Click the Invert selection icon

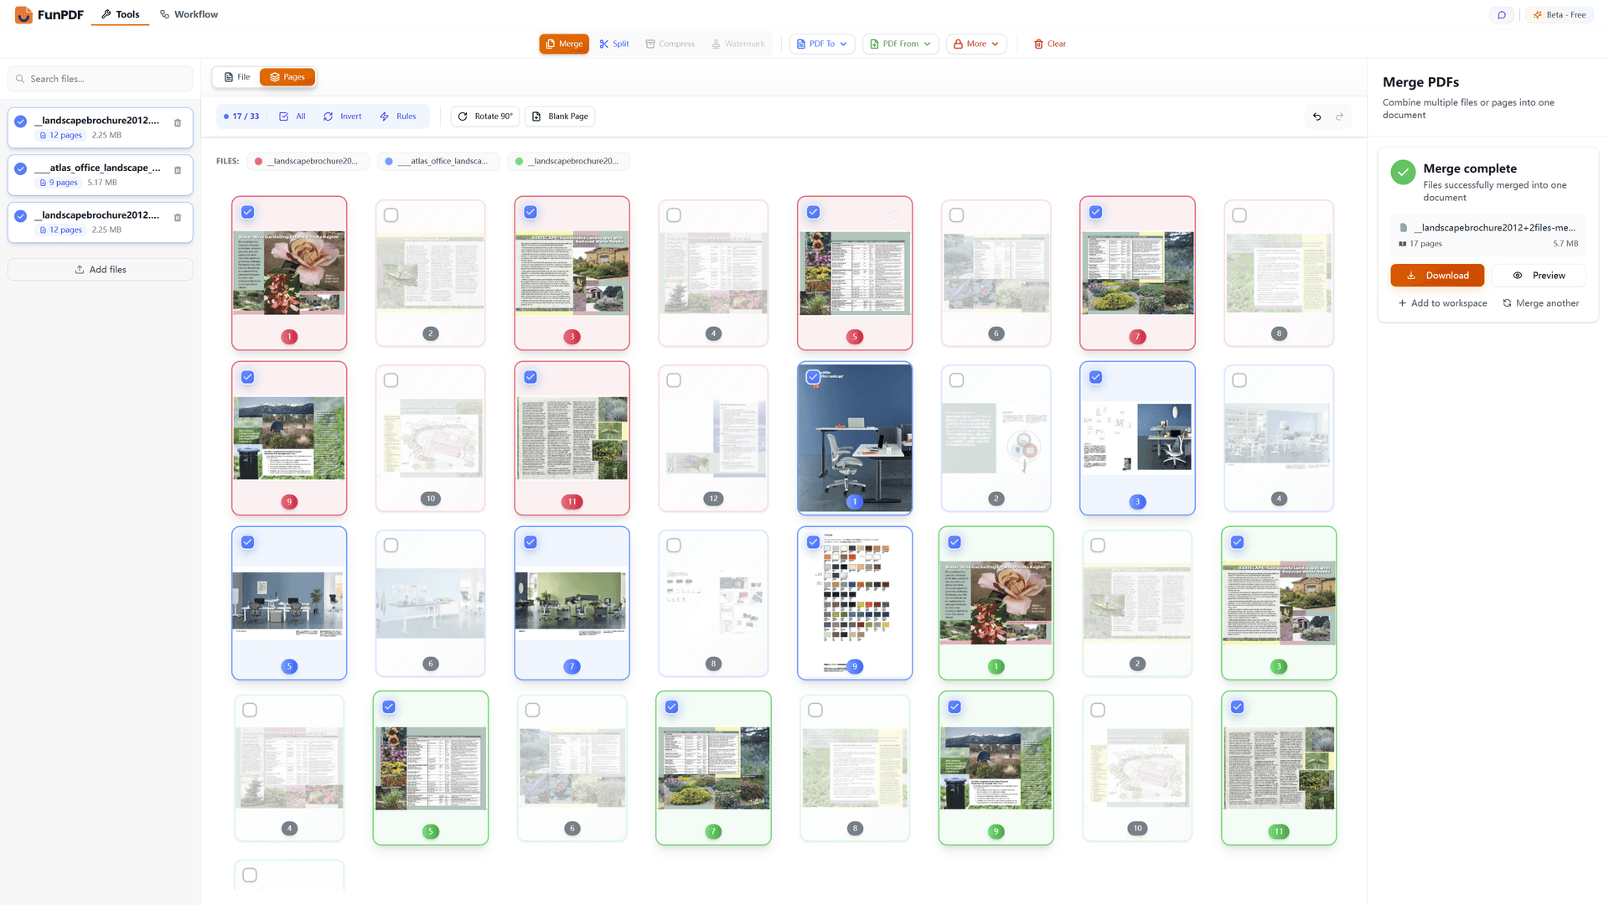(x=342, y=116)
